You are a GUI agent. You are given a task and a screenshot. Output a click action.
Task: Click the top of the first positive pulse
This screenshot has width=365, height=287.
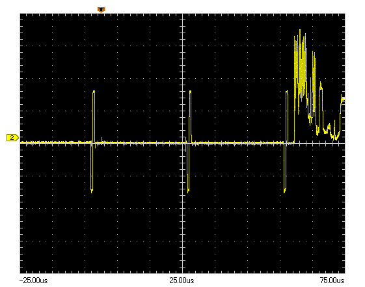tap(94, 91)
